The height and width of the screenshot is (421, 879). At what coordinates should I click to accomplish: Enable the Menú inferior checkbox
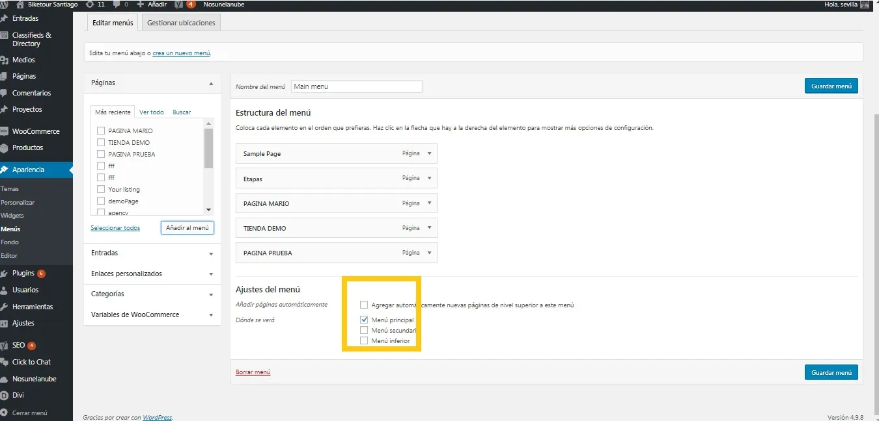[364, 340]
